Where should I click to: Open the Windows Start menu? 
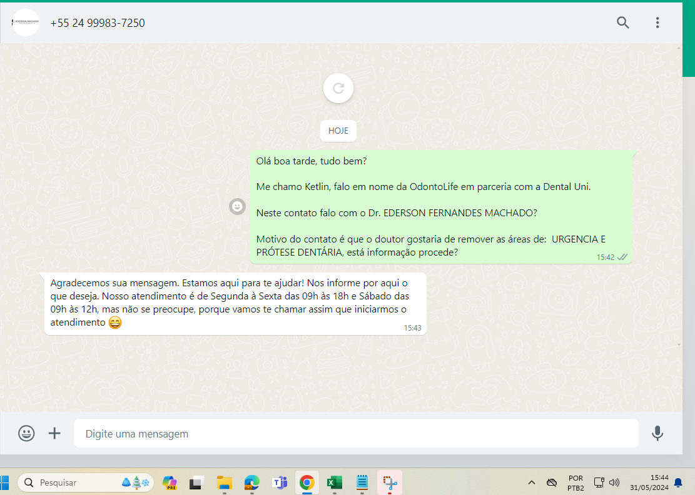pos(4,482)
